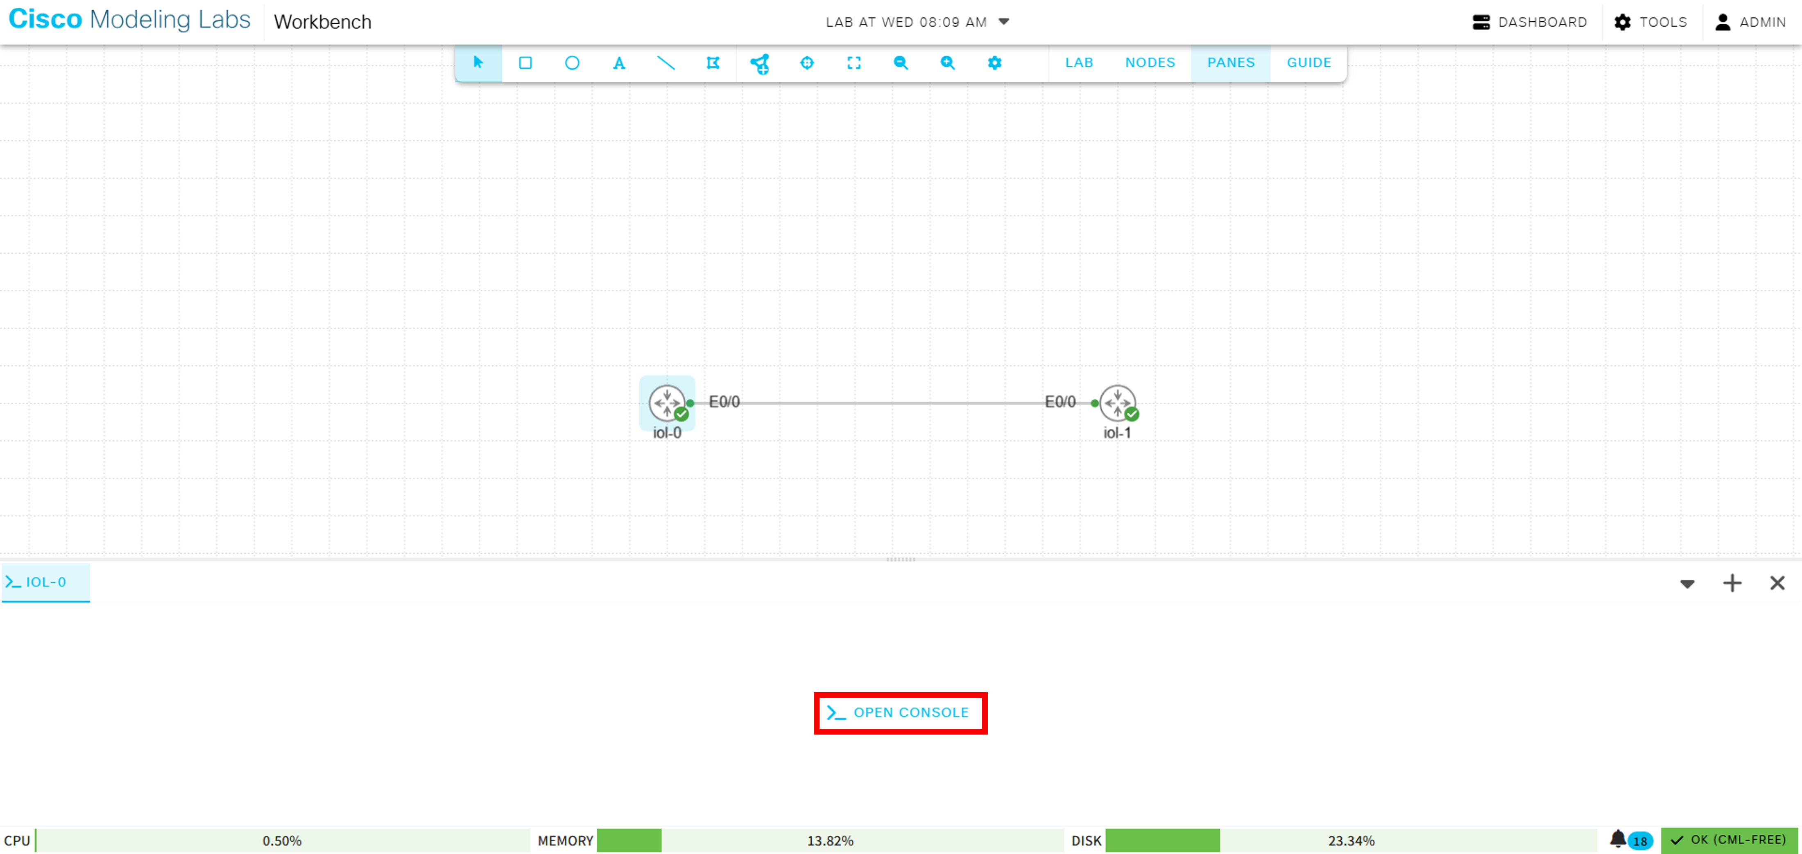
Task: Toggle the LAB panel button
Action: tap(1079, 63)
